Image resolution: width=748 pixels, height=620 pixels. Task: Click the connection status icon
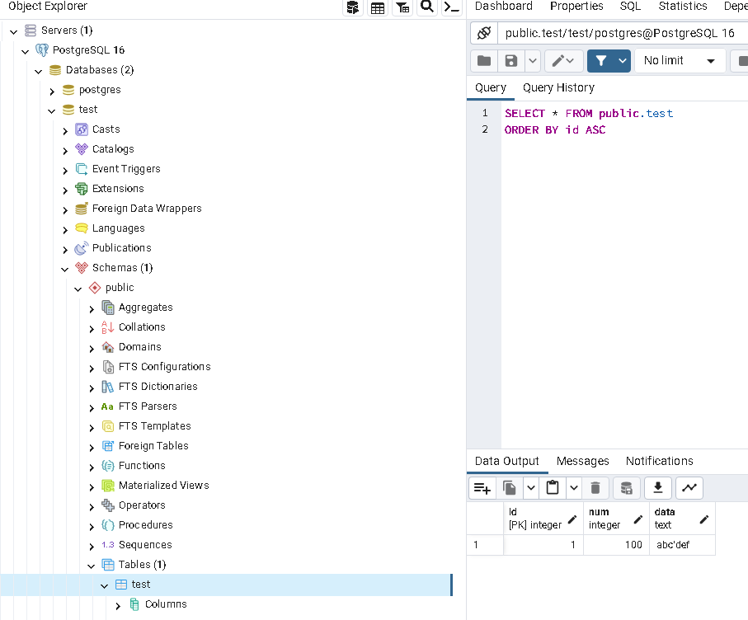click(484, 33)
